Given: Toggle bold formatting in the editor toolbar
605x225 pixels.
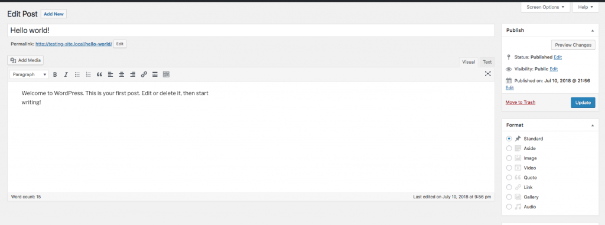Looking at the screenshot, I should click(x=55, y=74).
